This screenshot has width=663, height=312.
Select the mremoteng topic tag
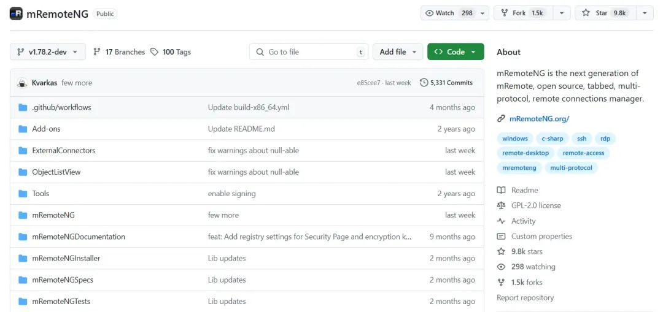(x=519, y=168)
